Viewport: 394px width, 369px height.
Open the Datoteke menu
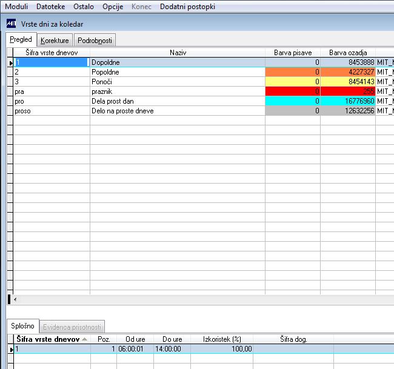pyautogui.click(x=51, y=7)
